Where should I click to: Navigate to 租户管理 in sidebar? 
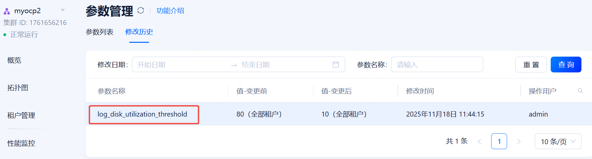click(x=21, y=116)
